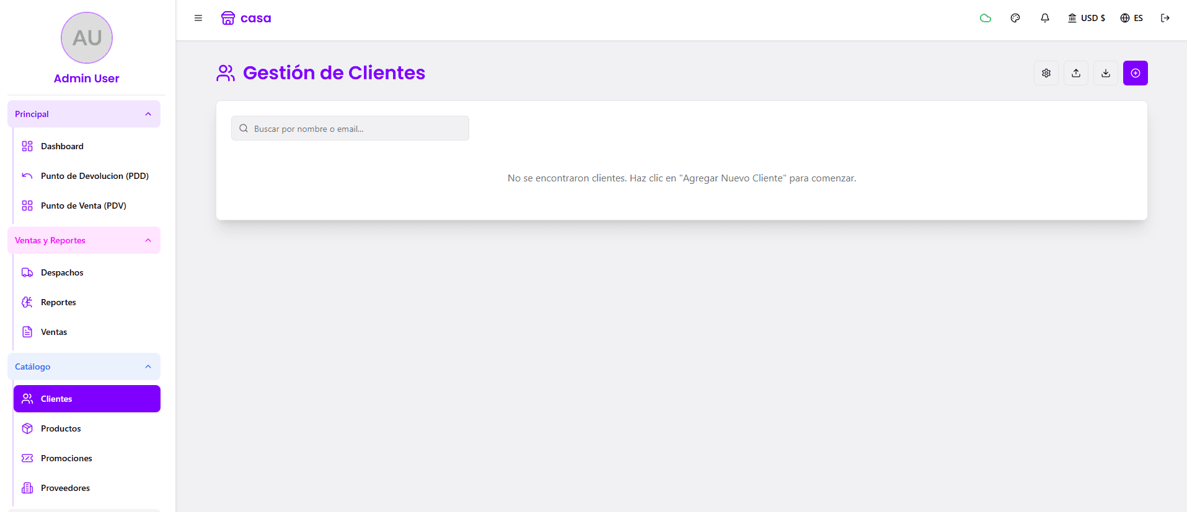Collapse the Ventas y Reportes section

pos(84,240)
